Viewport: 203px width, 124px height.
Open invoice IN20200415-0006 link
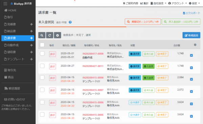click(93, 102)
